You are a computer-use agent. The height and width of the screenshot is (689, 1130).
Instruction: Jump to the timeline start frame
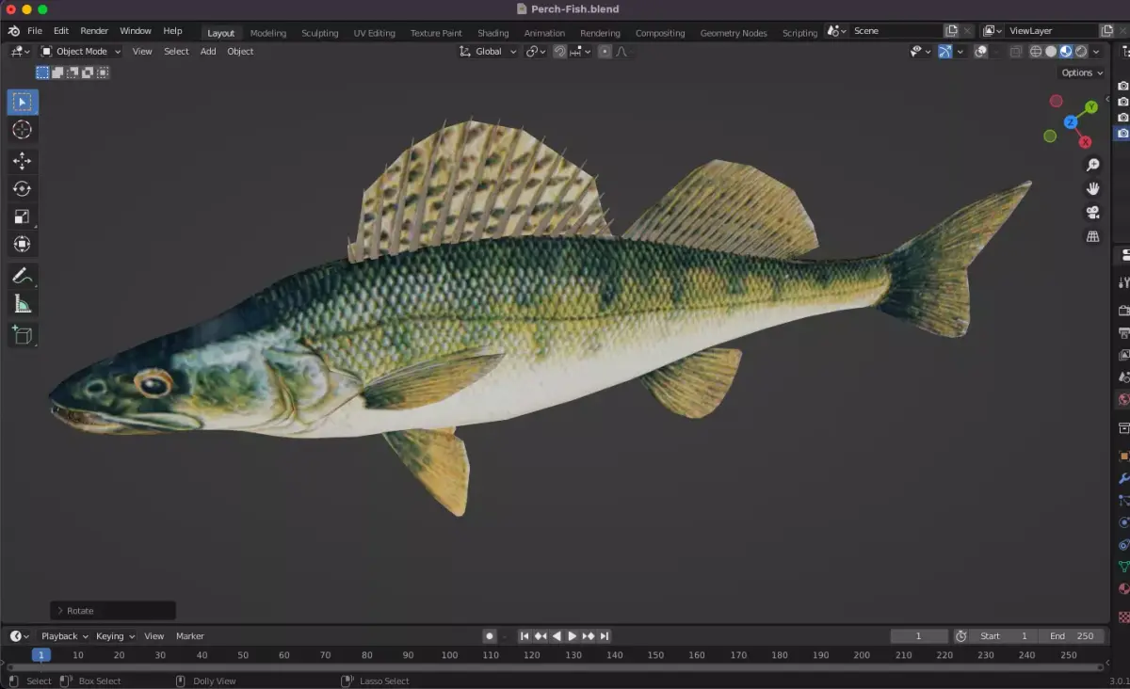[x=525, y=636]
